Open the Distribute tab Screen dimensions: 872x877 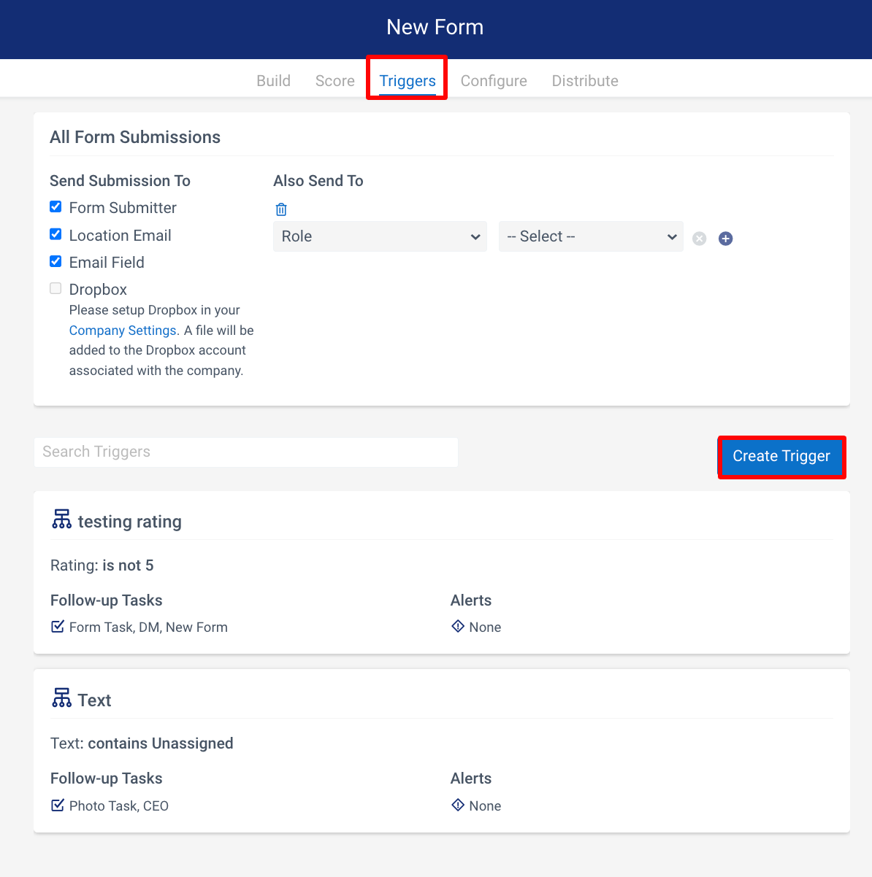coord(585,81)
